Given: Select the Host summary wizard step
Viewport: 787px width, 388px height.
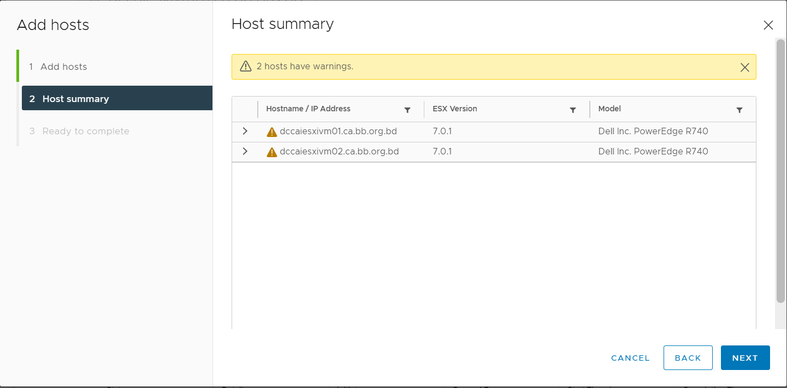Looking at the screenshot, I should 75,99.
